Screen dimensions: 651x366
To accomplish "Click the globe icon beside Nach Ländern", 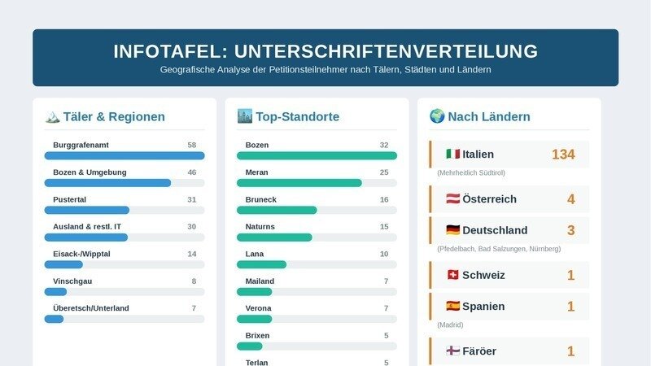I will click(x=437, y=116).
